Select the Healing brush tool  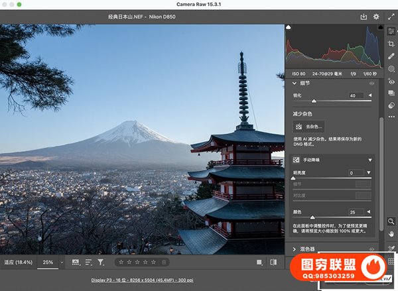pyautogui.click(x=391, y=56)
